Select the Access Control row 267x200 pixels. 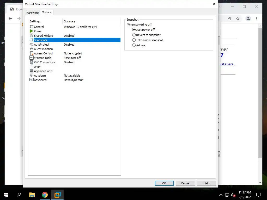click(x=75, y=53)
